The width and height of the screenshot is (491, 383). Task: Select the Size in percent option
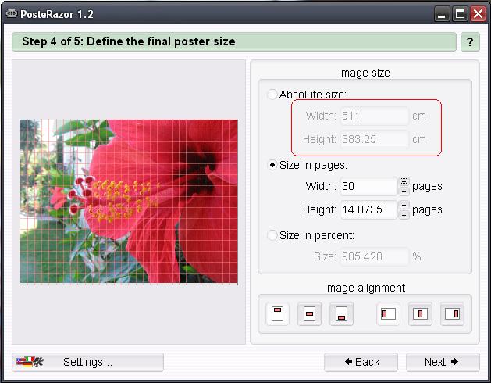pos(272,235)
